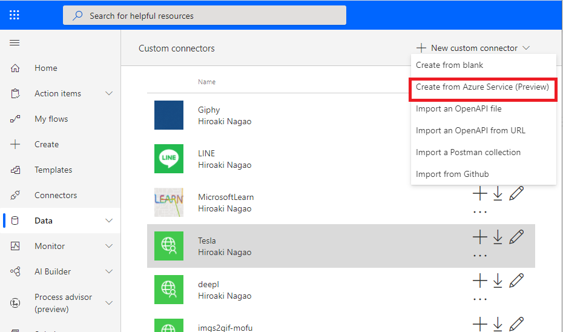Screen dimensions: 563x332
Task: Click the Action items clipboard icon
Action: 15,93
